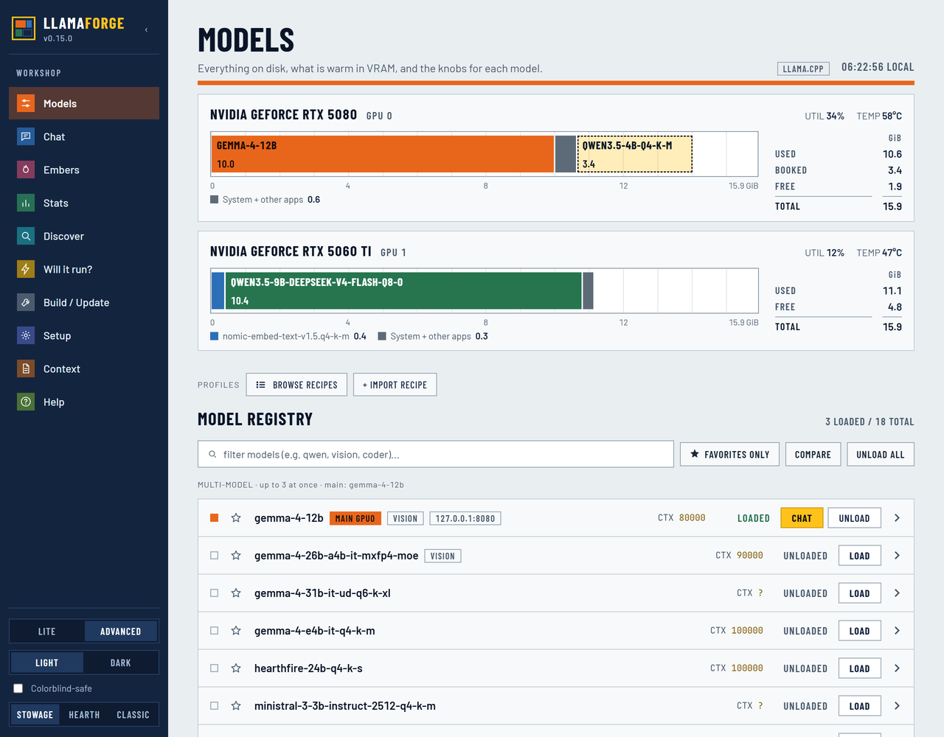
Task: Expand gemma-4-31b-it-ud-q6-k-xl details chevron
Action: coord(897,593)
